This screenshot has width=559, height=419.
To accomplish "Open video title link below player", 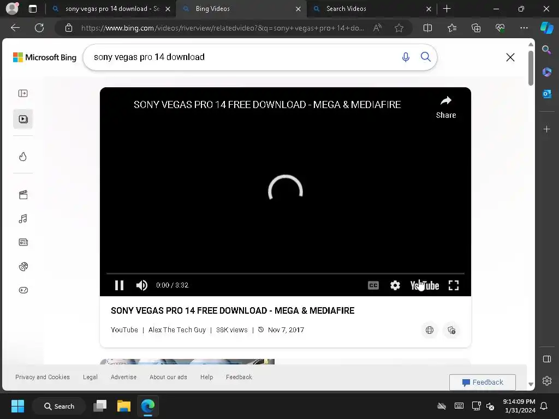I will 233,310.
